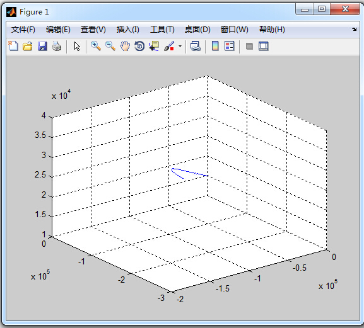
Task: Activate the Zoom In magnifier tool
Action: pyautogui.click(x=96, y=46)
